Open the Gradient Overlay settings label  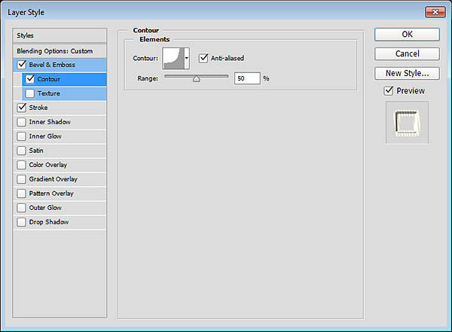[53, 179]
